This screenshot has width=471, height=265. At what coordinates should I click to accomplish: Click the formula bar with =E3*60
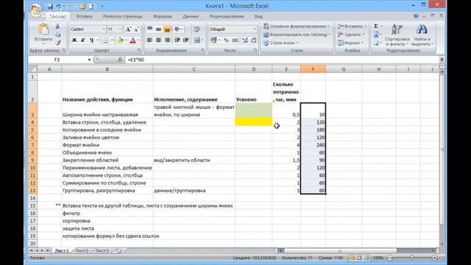283,60
